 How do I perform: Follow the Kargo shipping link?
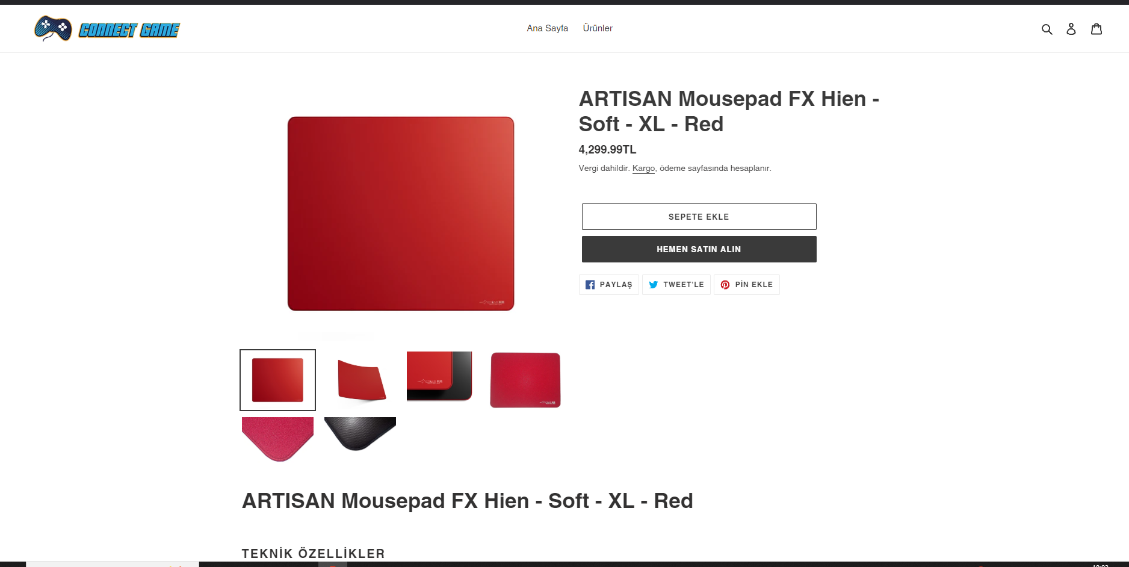[643, 169]
